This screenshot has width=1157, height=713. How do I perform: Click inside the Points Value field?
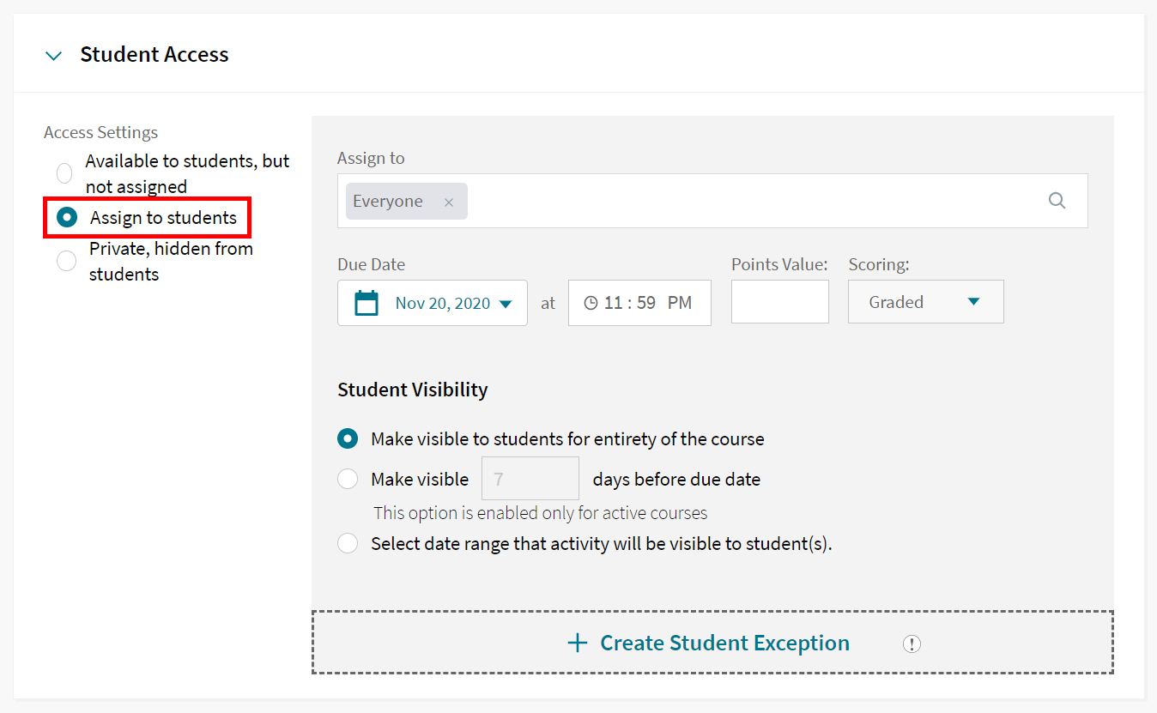point(779,301)
